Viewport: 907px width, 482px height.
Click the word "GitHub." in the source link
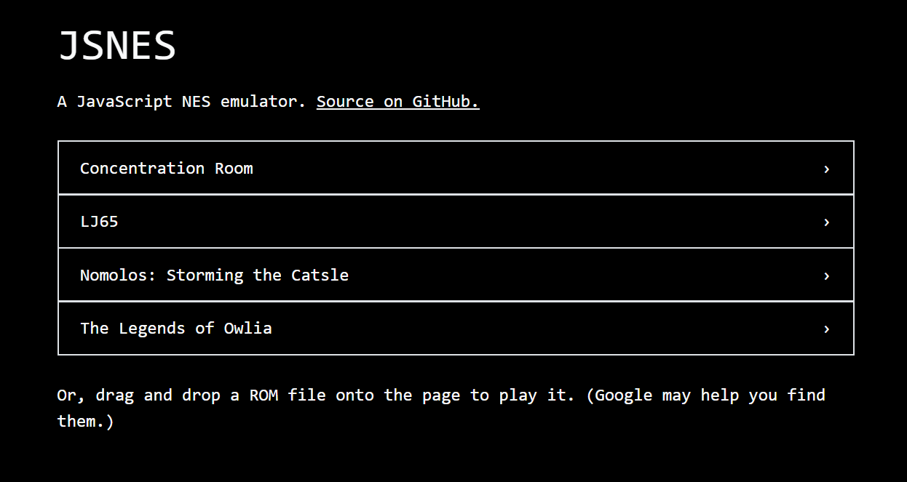(x=445, y=102)
